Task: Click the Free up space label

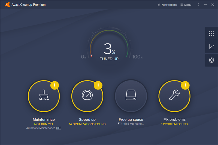Action: coord(131,119)
